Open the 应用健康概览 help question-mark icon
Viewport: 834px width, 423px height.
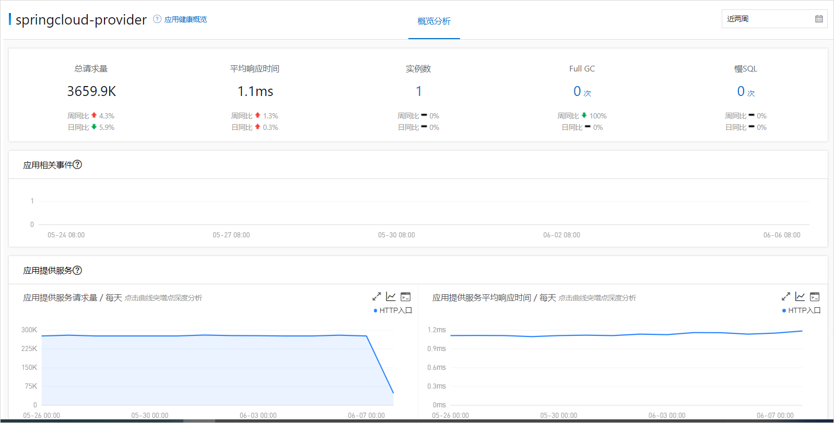(x=157, y=19)
